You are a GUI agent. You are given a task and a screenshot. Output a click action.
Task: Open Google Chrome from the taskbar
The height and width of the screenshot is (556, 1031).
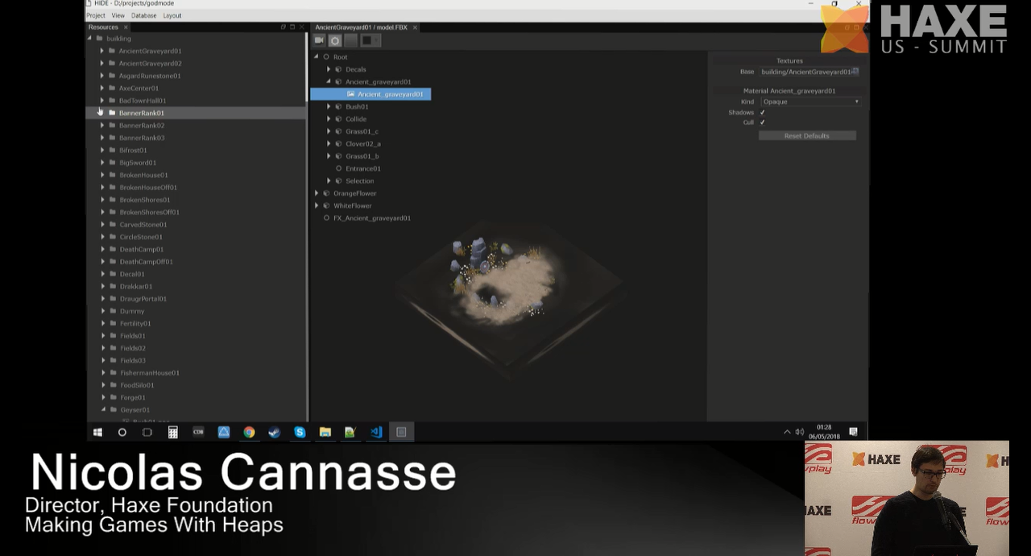249,432
